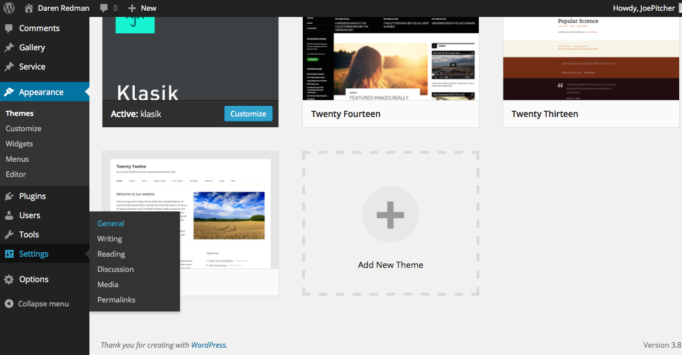Screen dimensions: 682x355
Task: Open the Twenty Fourteen theme screenshot
Action: click(x=391, y=58)
